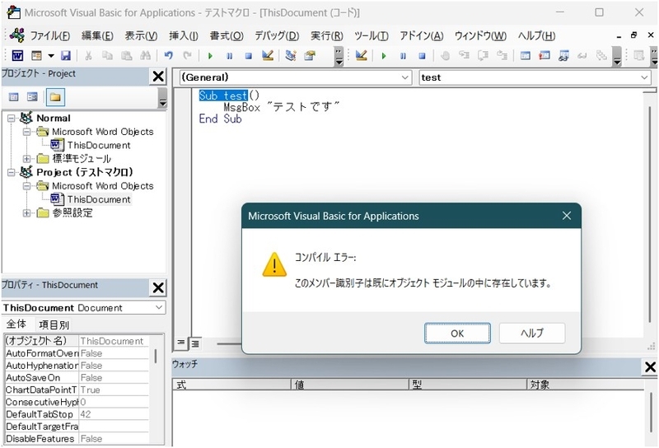Screen dimensions: 659x448
Task: Open the Watch Window glasses icon
Action: [x=563, y=55]
